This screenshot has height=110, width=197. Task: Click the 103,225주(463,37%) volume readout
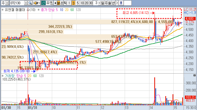point(16,79)
